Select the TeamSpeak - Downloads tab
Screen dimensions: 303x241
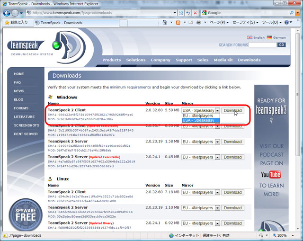tap(76, 23)
